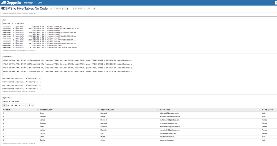Switch result view to area chart
Image resolution: width=277 pixels, height=146 pixels.
[x=16, y=105]
